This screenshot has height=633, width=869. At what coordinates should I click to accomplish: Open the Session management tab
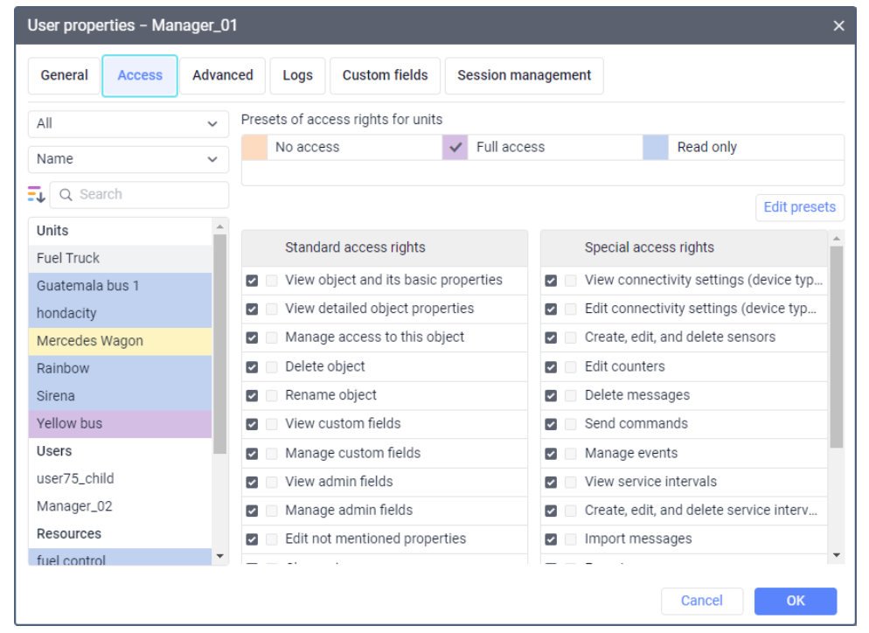pyautogui.click(x=524, y=75)
